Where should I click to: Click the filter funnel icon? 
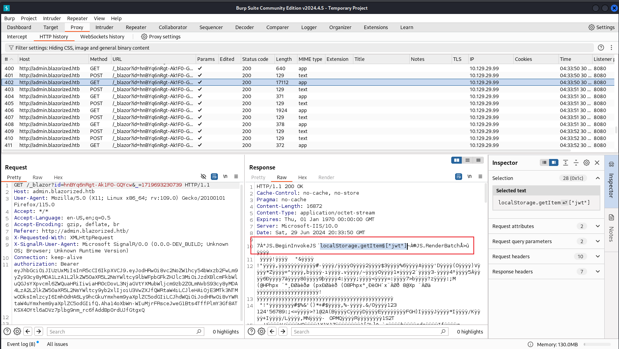point(11,48)
